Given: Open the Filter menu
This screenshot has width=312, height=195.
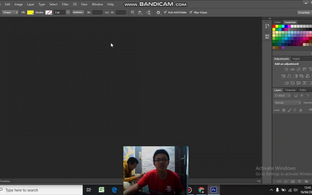Looking at the screenshot, I should coord(65,4).
